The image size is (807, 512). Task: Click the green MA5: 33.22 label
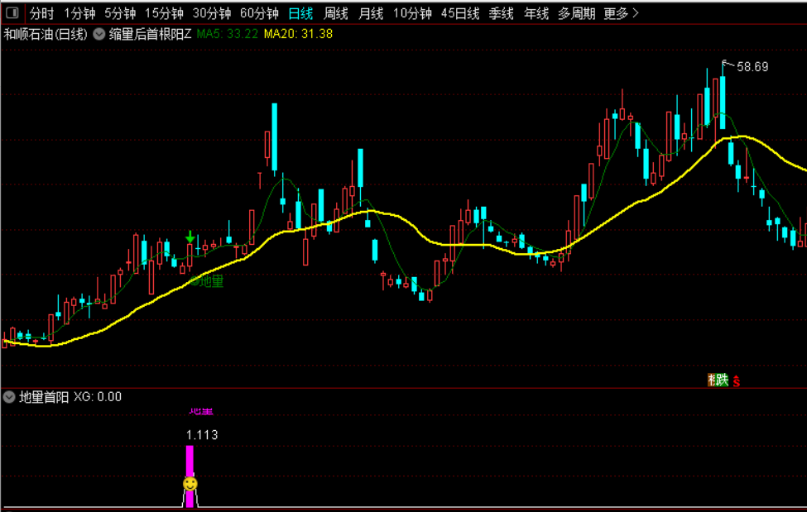(227, 34)
